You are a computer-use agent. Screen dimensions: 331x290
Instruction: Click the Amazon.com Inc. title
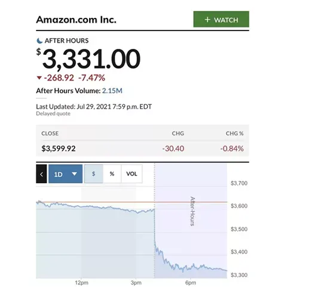tap(76, 20)
